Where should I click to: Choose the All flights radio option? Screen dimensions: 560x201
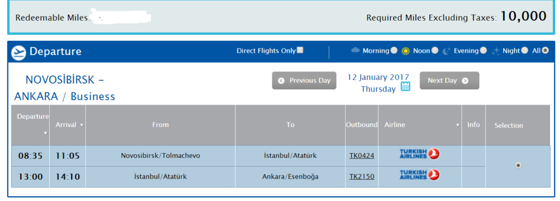545,51
